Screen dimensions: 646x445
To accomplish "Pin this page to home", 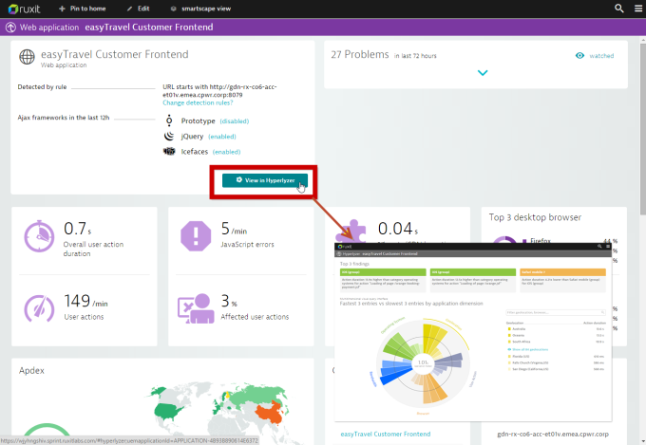I will point(82,9).
